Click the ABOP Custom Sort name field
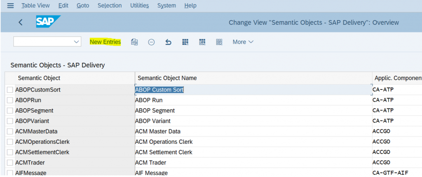The height and width of the screenshot is (177, 422). coord(253,90)
